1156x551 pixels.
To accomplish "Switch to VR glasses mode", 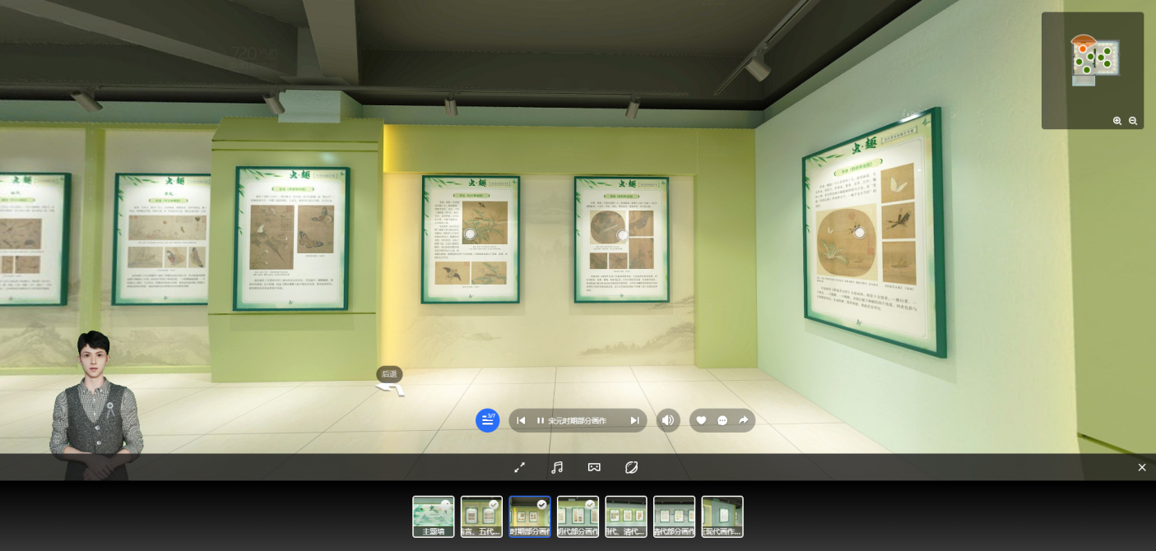I will tap(594, 467).
